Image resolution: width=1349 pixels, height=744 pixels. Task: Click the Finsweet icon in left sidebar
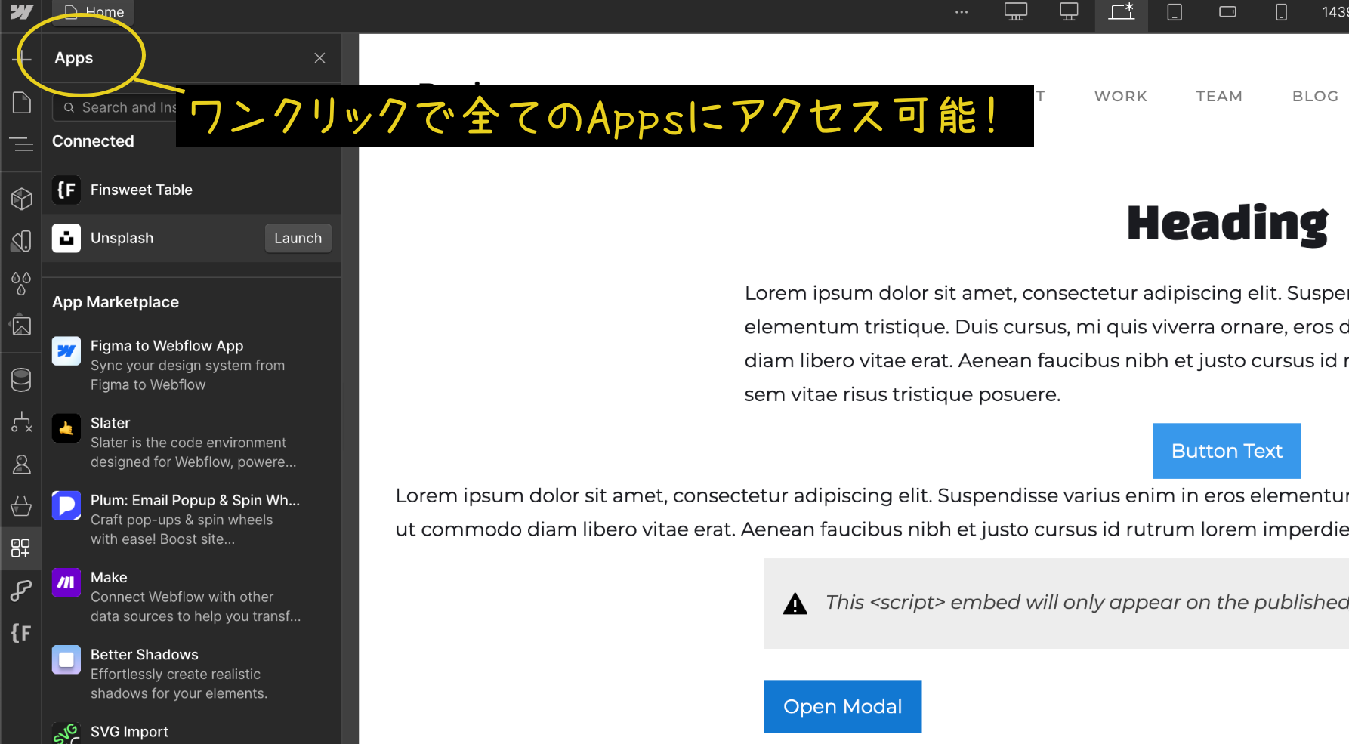[21, 632]
